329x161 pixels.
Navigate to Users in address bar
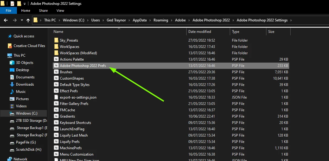click(96, 20)
